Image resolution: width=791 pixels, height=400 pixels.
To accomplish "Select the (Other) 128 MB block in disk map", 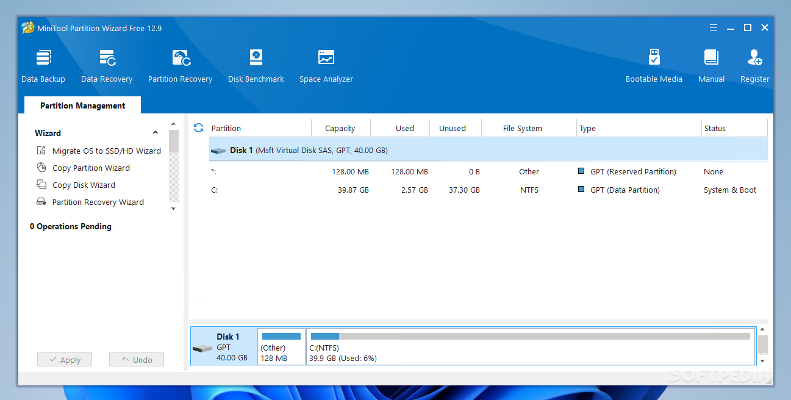I will click(x=281, y=347).
